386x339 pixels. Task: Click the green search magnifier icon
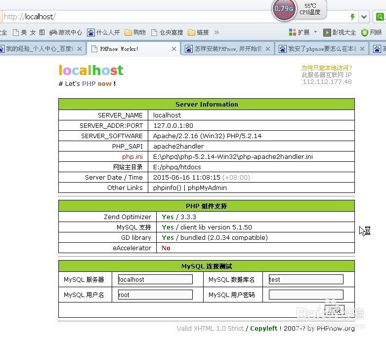click(x=380, y=17)
